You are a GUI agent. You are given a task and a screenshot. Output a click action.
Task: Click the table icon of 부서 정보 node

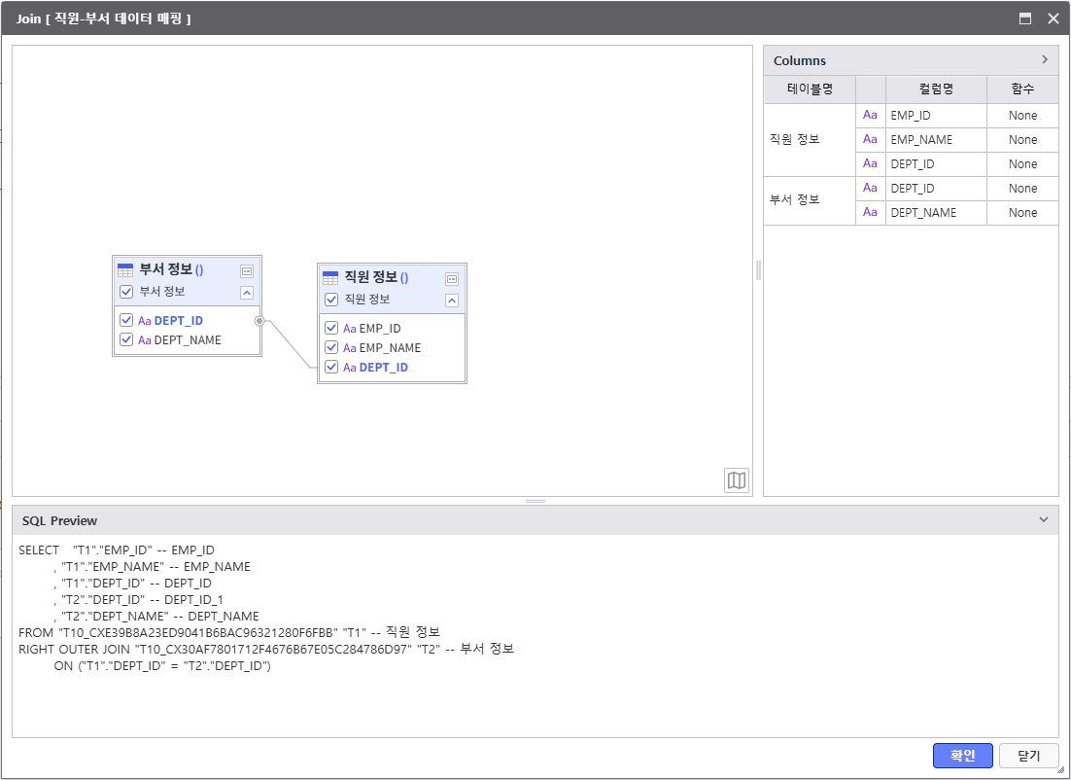click(125, 270)
